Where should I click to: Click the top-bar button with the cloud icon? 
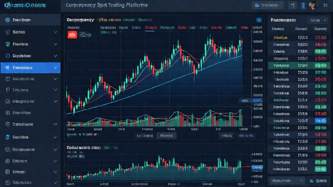(268, 5)
